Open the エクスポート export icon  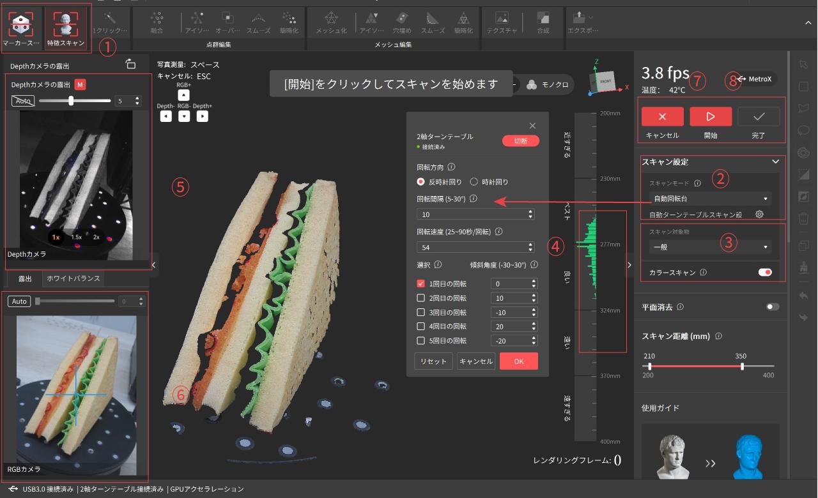click(579, 19)
